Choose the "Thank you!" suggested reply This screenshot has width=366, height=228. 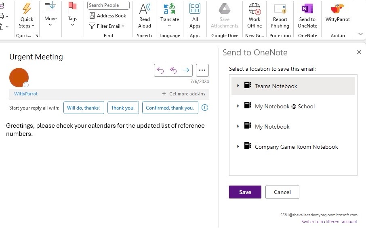pyautogui.click(x=123, y=108)
